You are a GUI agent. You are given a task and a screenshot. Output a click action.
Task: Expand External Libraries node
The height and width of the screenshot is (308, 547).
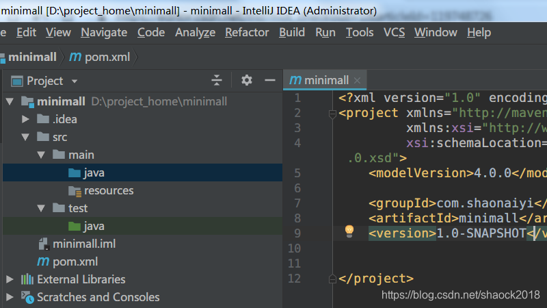pyautogui.click(x=10, y=279)
